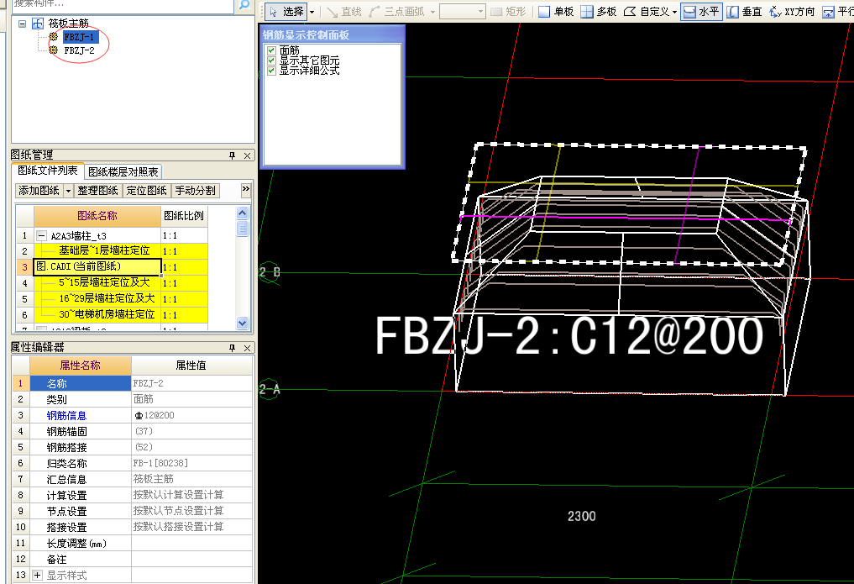Image resolution: width=854 pixels, height=584 pixels.
Task: Click the 图纸比例 column header
Action: [184, 216]
